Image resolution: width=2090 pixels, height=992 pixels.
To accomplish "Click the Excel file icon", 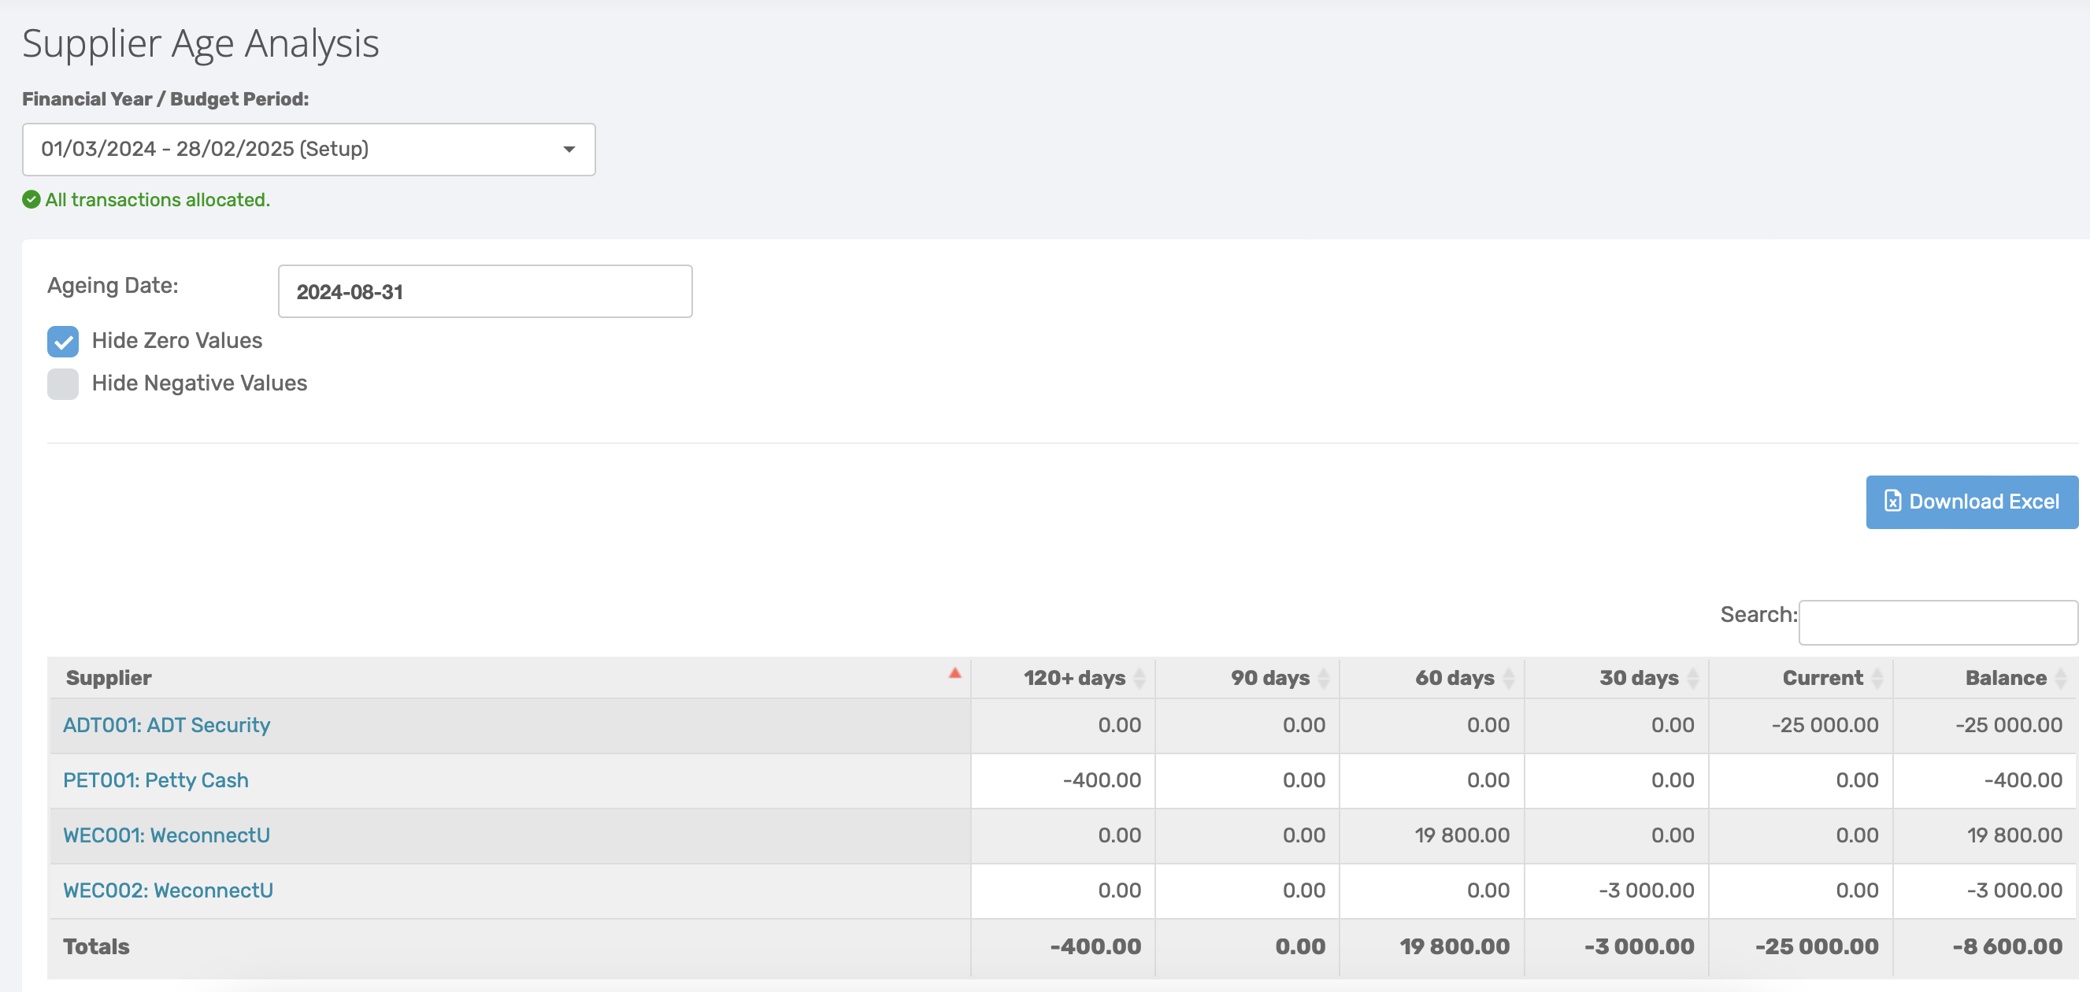I will click(1892, 502).
